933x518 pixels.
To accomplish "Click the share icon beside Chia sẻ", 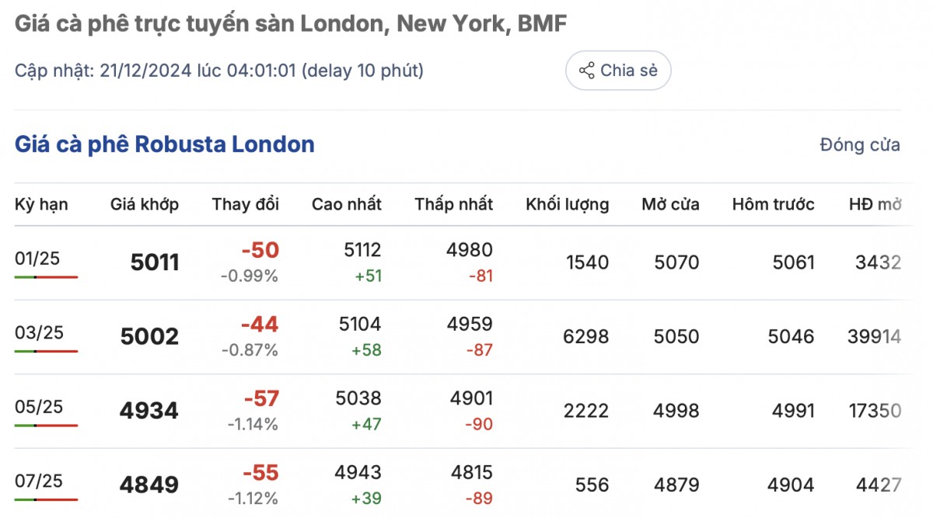I will pyautogui.click(x=586, y=71).
